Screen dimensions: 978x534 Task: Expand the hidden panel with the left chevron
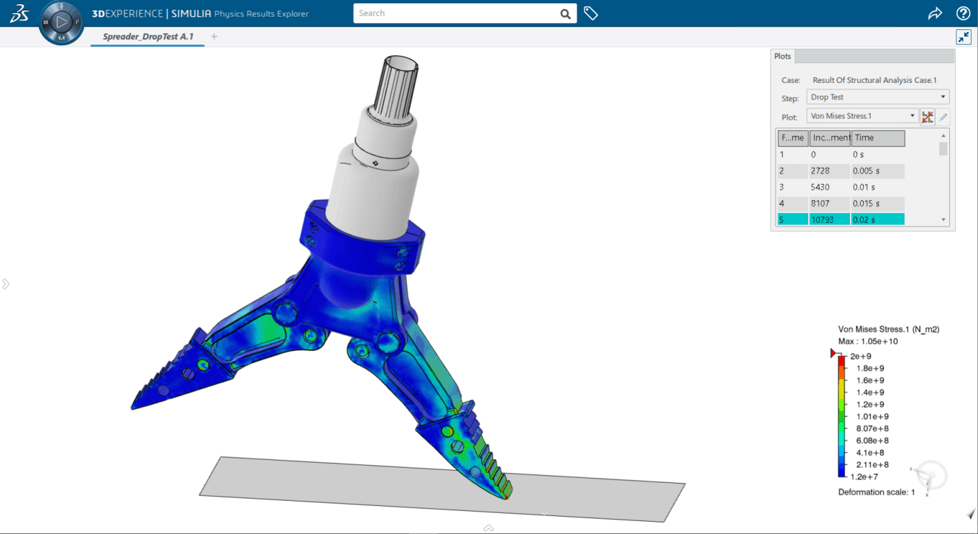coord(6,284)
